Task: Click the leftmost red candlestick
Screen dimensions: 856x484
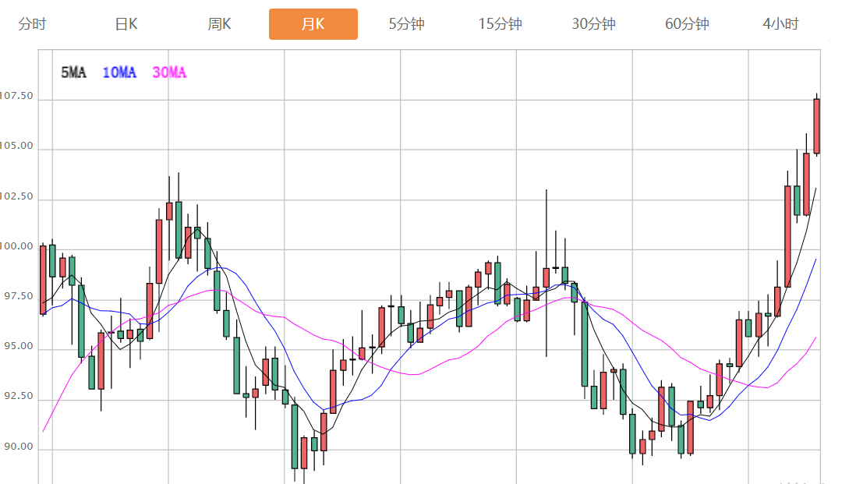Action: tap(43, 280)
